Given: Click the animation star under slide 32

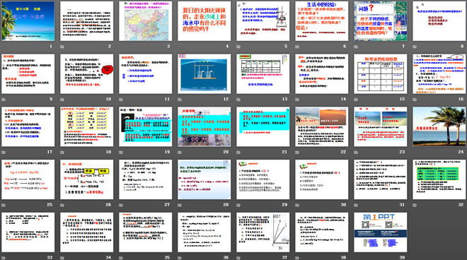Looking at the screenshot, I should (415, 205).
